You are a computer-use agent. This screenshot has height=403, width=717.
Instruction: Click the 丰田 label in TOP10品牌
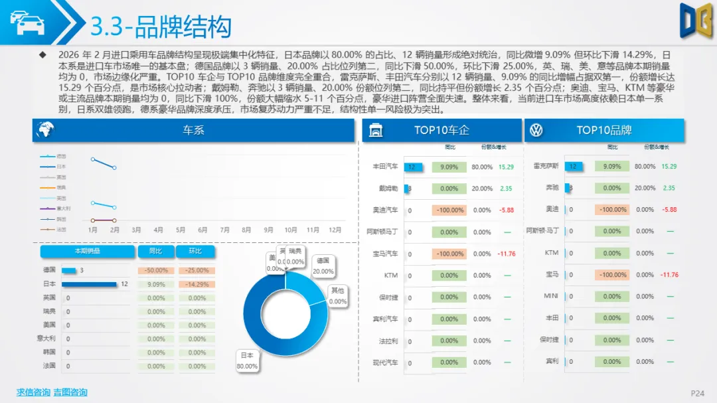pyautogui.click(x=552, y=318)
